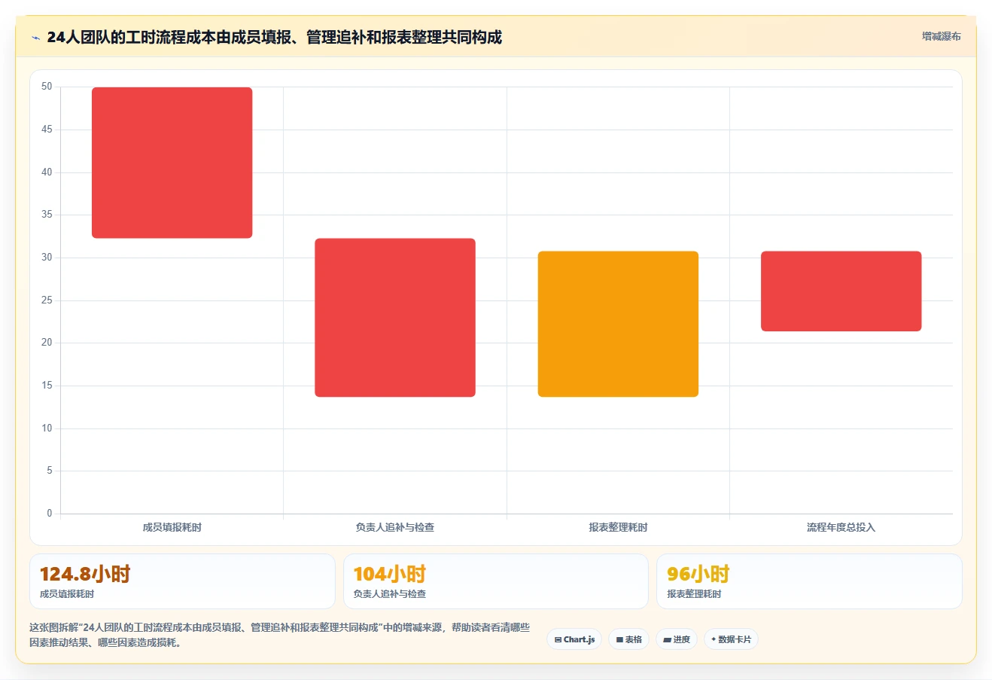Click the 表格 chip
This screenshot has width=992, height=680.
coord(629,639)
